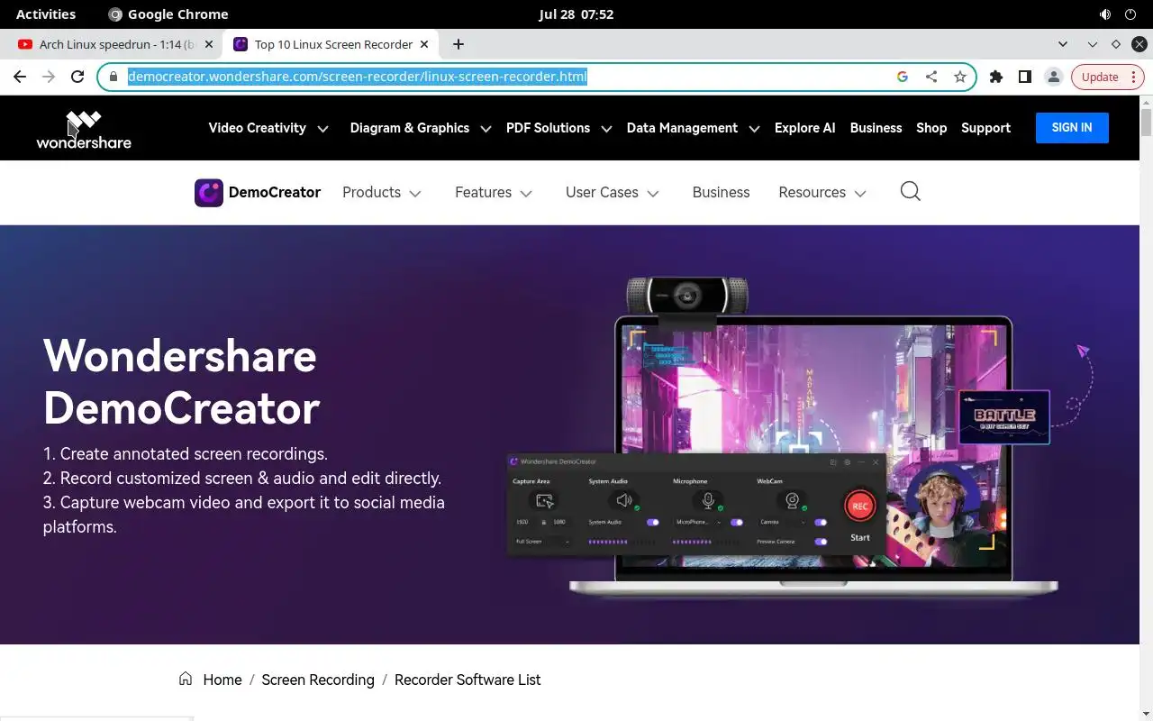Toggle the Microphone switch in recorder
1153x721 pixels.
(x=737, y=522)
